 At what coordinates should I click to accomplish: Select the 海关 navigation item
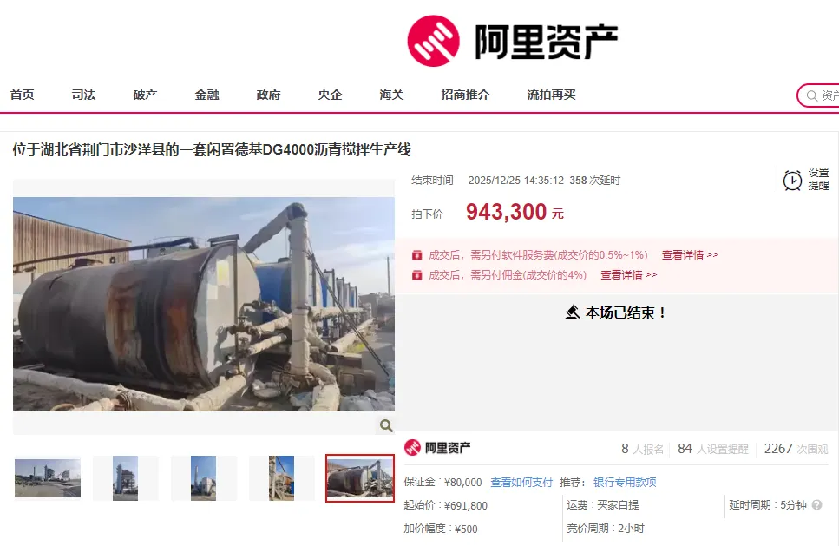(391, 95)
